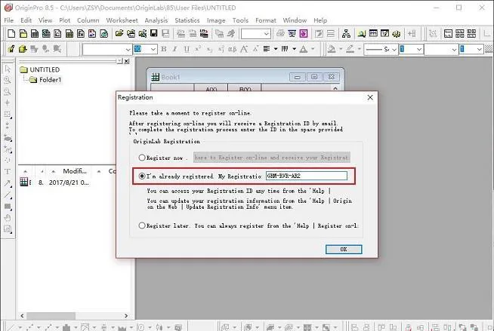Open the Analysis menu
Viewport: 494px width, 331px height.
[156, 20]
